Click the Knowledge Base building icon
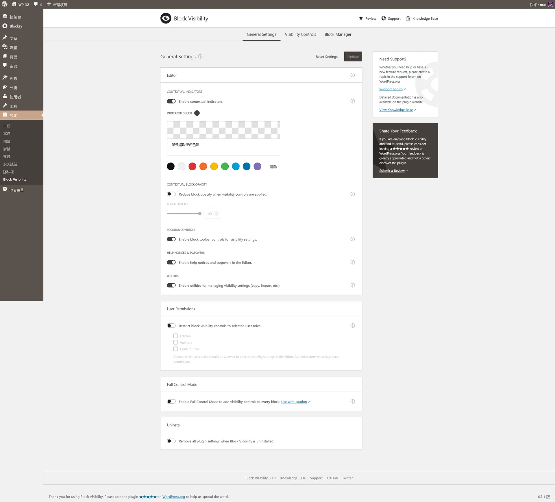The height and width of the screenshot is (502, 555). coord(408,18)
